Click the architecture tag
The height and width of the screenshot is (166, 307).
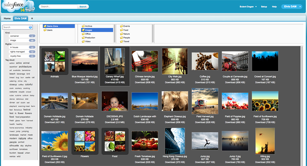[x=25, y=66]
